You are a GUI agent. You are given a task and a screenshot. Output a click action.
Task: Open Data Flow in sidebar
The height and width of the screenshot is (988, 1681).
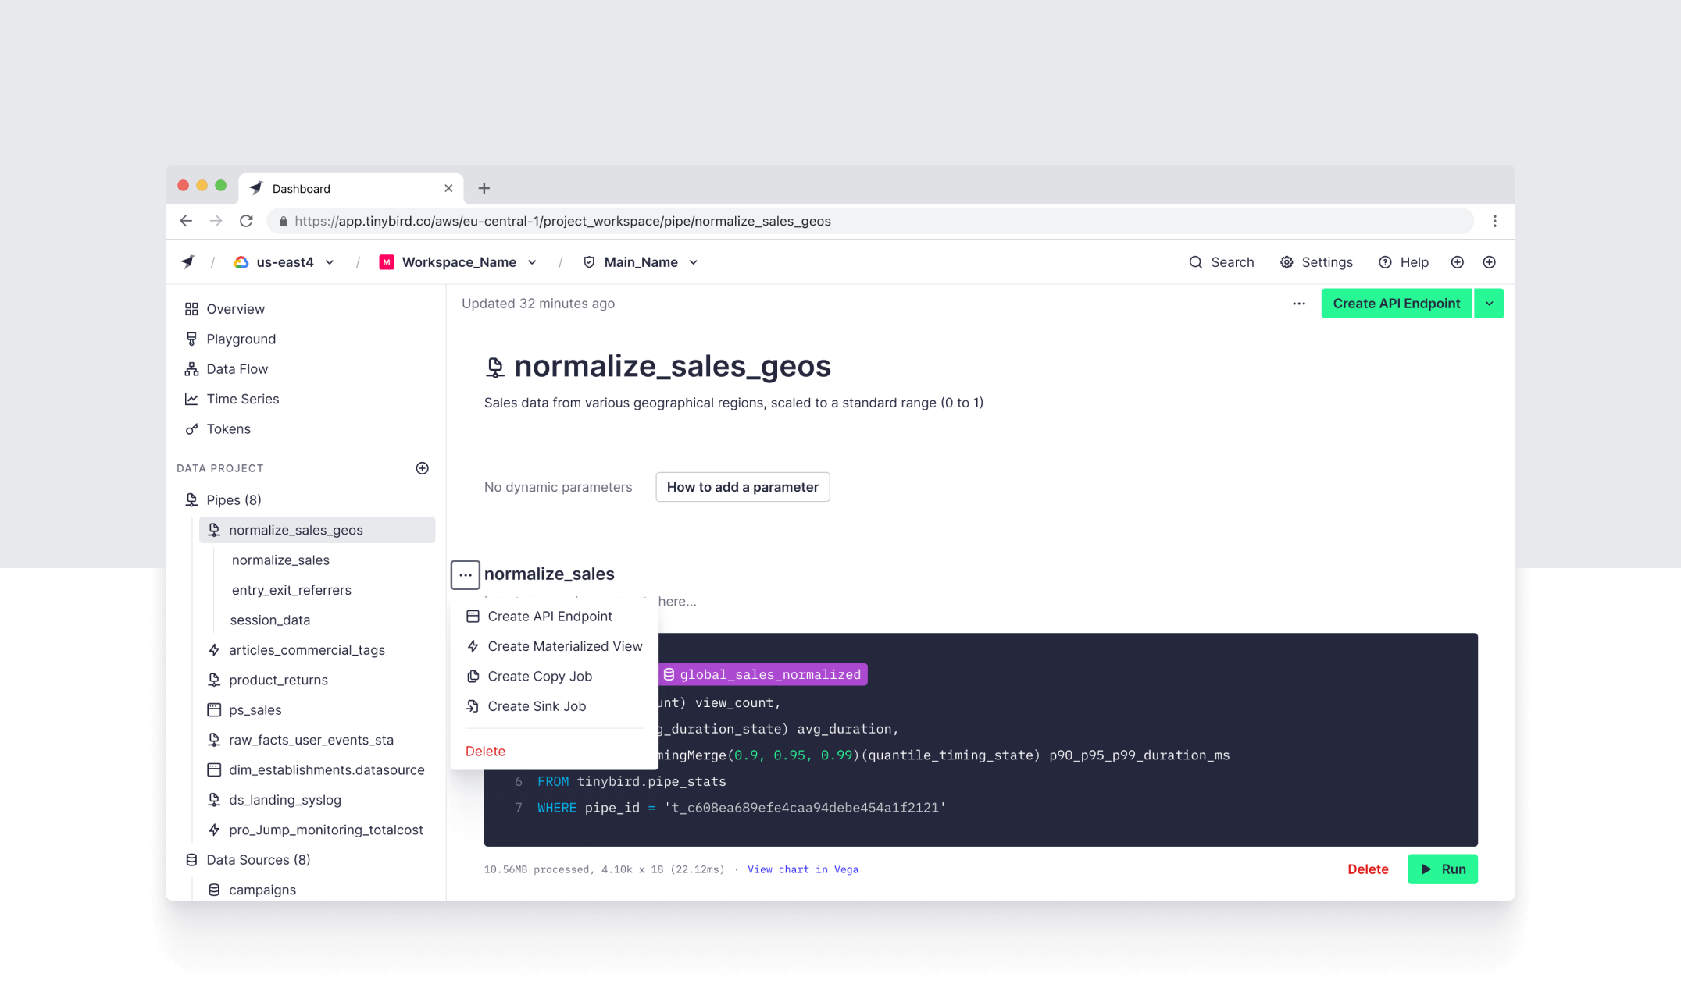(x=237, y=369)
